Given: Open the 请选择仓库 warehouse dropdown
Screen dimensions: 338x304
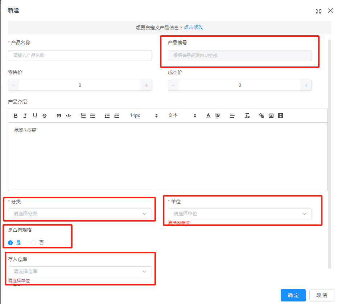Looking at the screenshot, I should tap(80, 271).
